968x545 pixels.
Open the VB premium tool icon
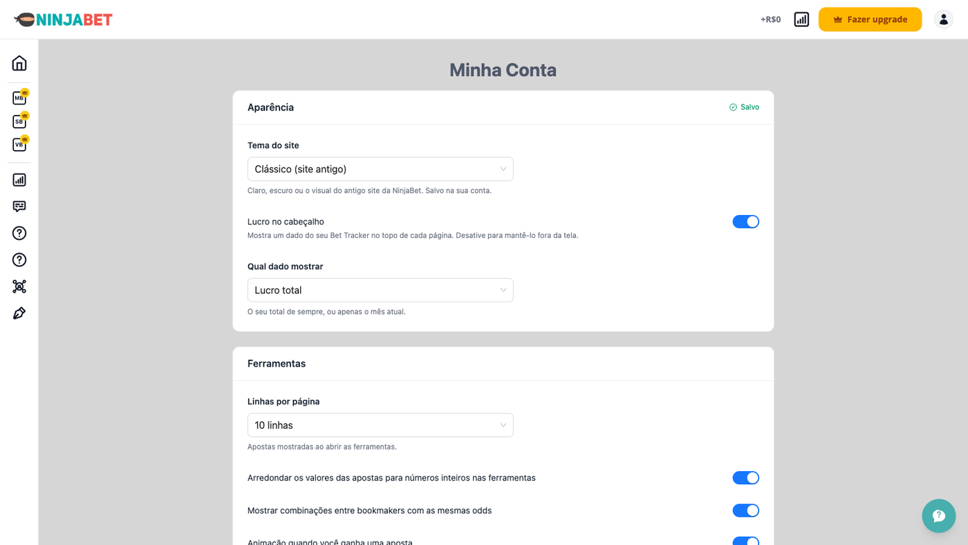click(x=19, y=145)
